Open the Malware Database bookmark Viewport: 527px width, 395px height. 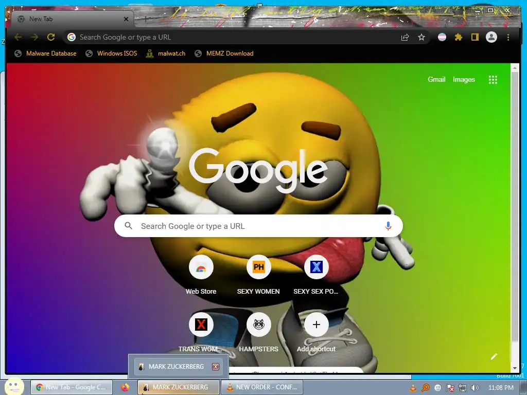[45, 53]
